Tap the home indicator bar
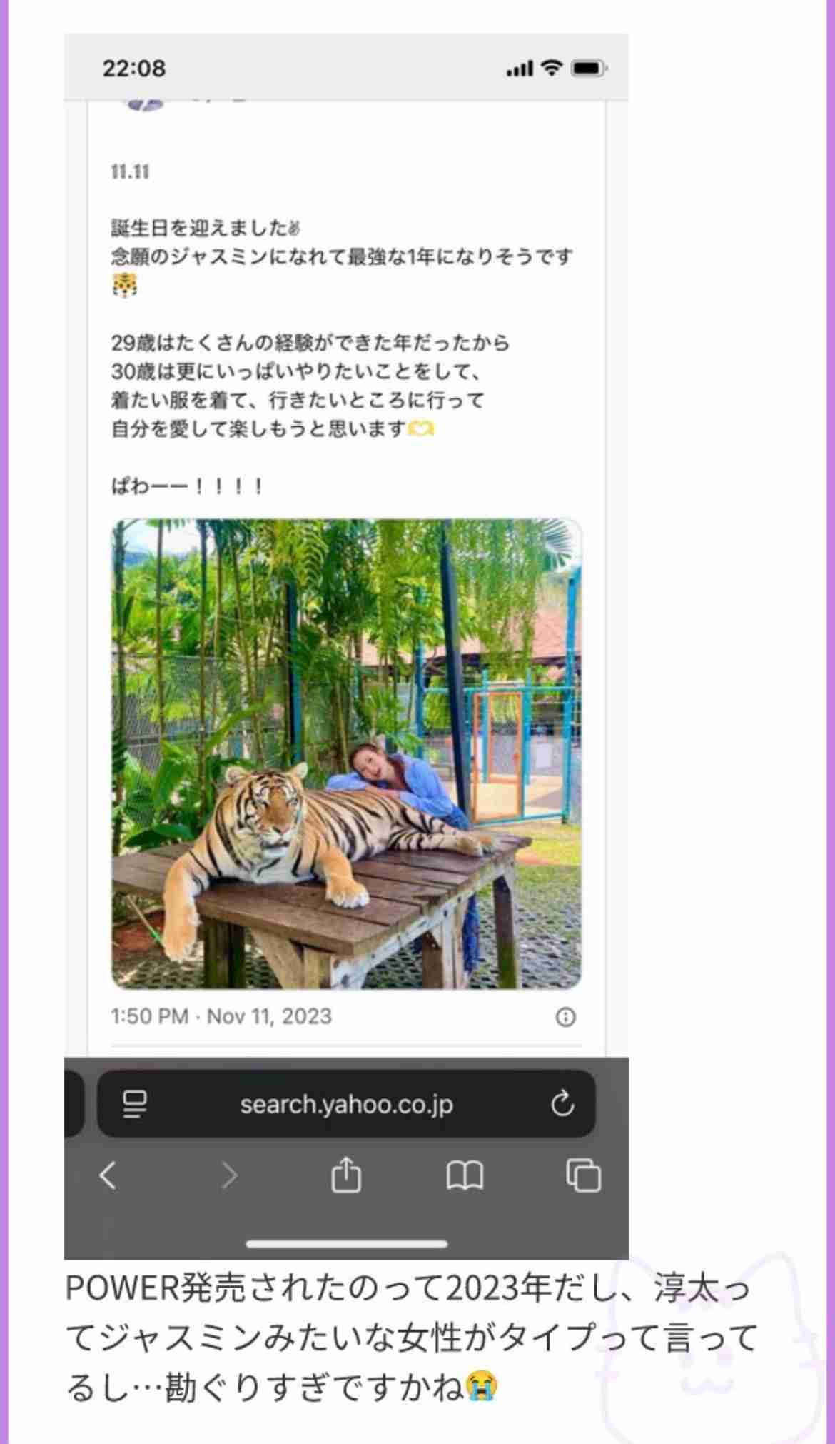 pos(346,1244)
